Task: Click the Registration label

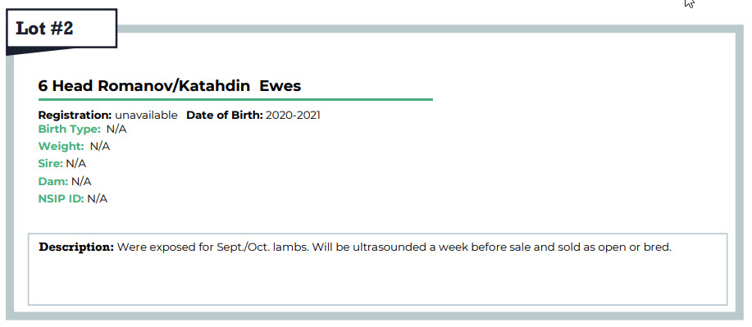Action: (75, 115)
